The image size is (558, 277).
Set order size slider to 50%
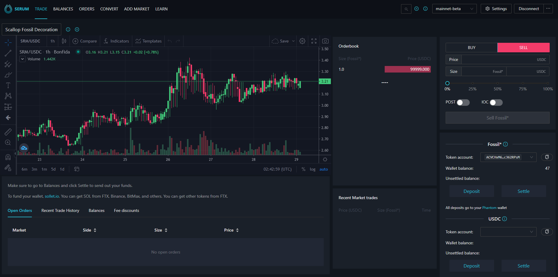(x=498, y=83)
